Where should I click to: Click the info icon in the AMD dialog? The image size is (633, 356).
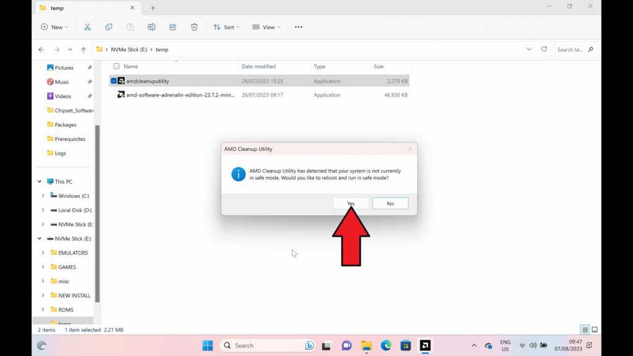(237, 174)
